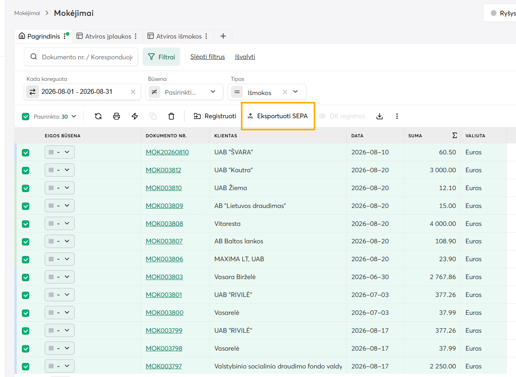
Task: Click the Būsena not-equal operator icon
Action: [x=154, y=92]
